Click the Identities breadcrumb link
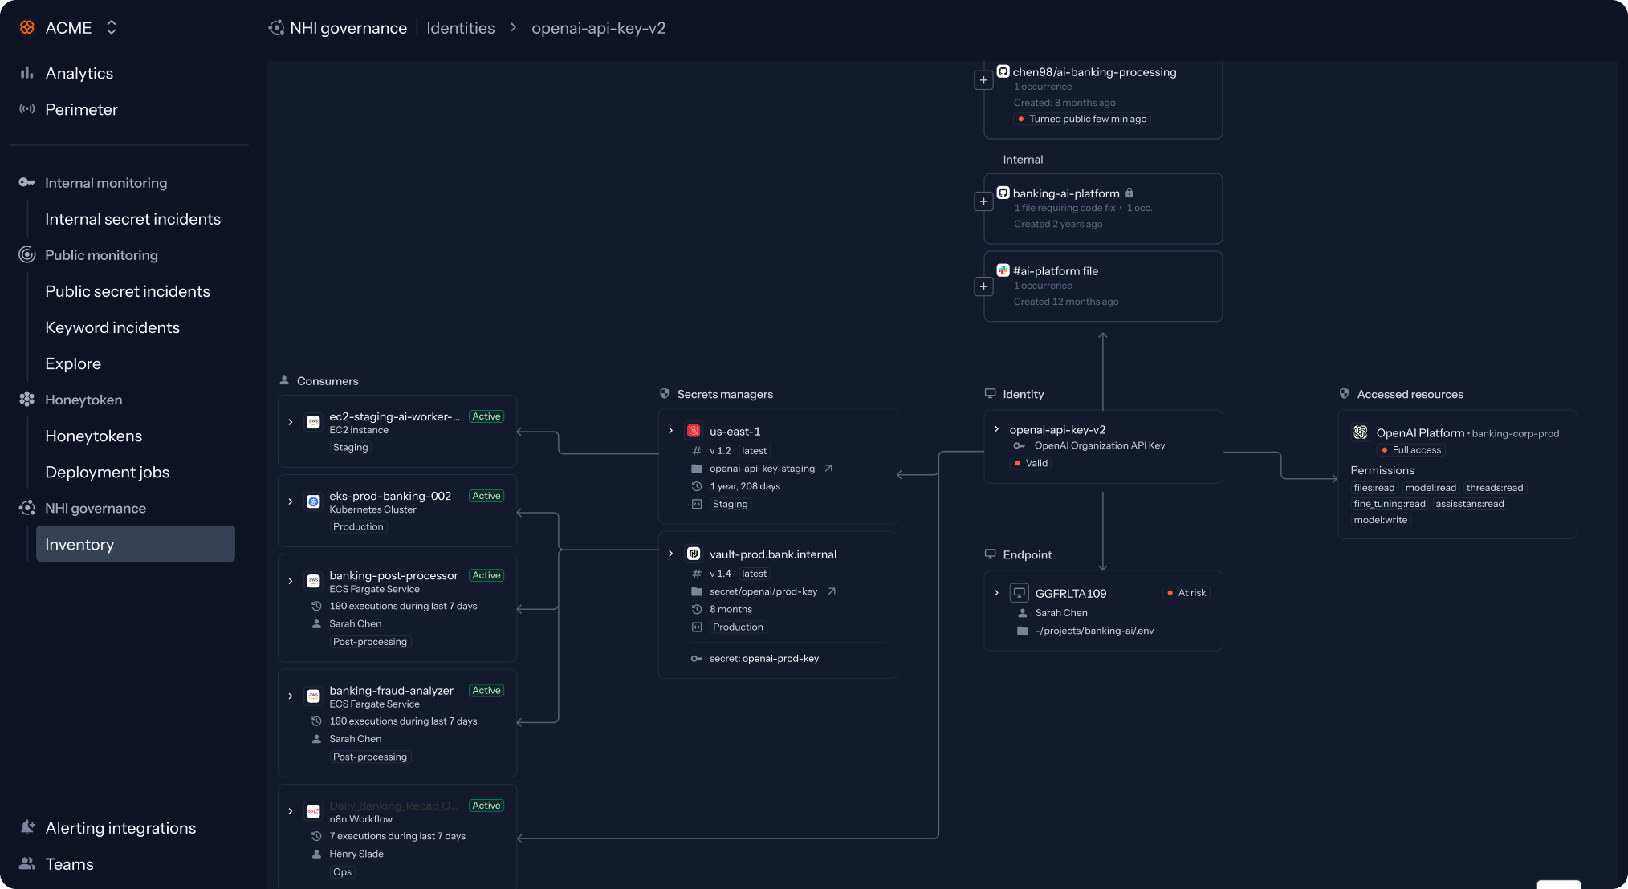 pyautogui.click(x=461, y=28)
